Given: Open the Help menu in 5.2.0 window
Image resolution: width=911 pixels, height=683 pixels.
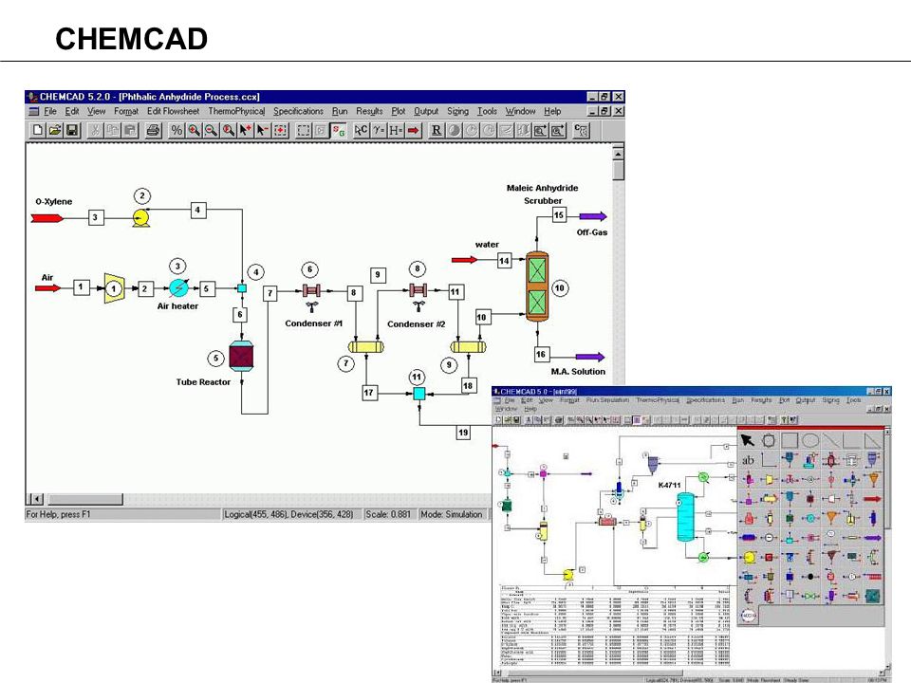Looking at the screenshot, I should pyautogui.click(x=552, y=111).
